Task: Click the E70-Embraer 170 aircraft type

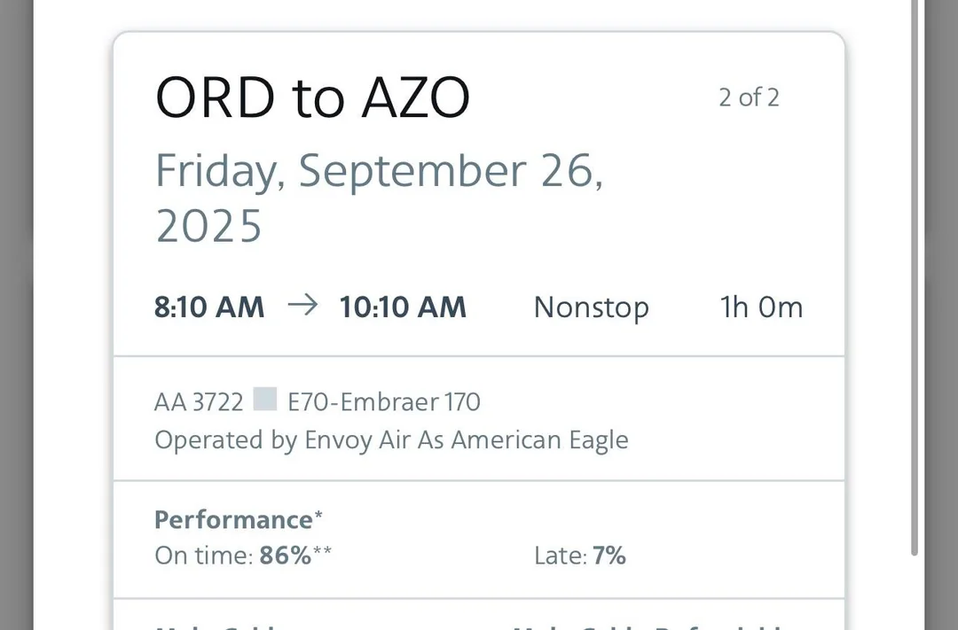Action: coord(384,402)
